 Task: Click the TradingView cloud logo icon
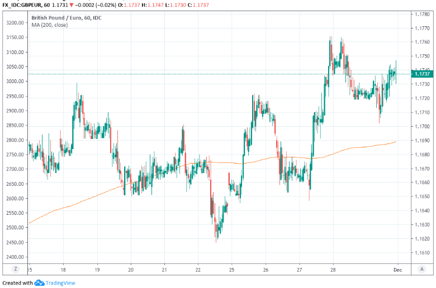(40, 283)
